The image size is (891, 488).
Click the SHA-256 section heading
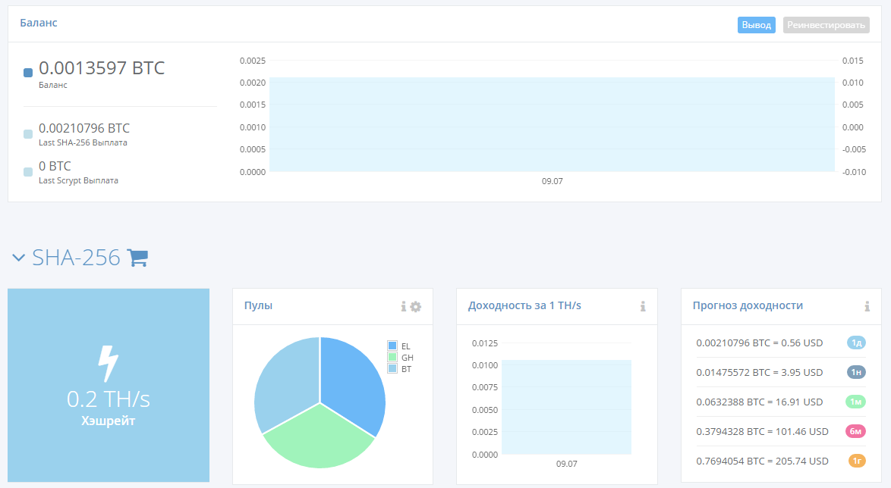[x=76, y=258]
